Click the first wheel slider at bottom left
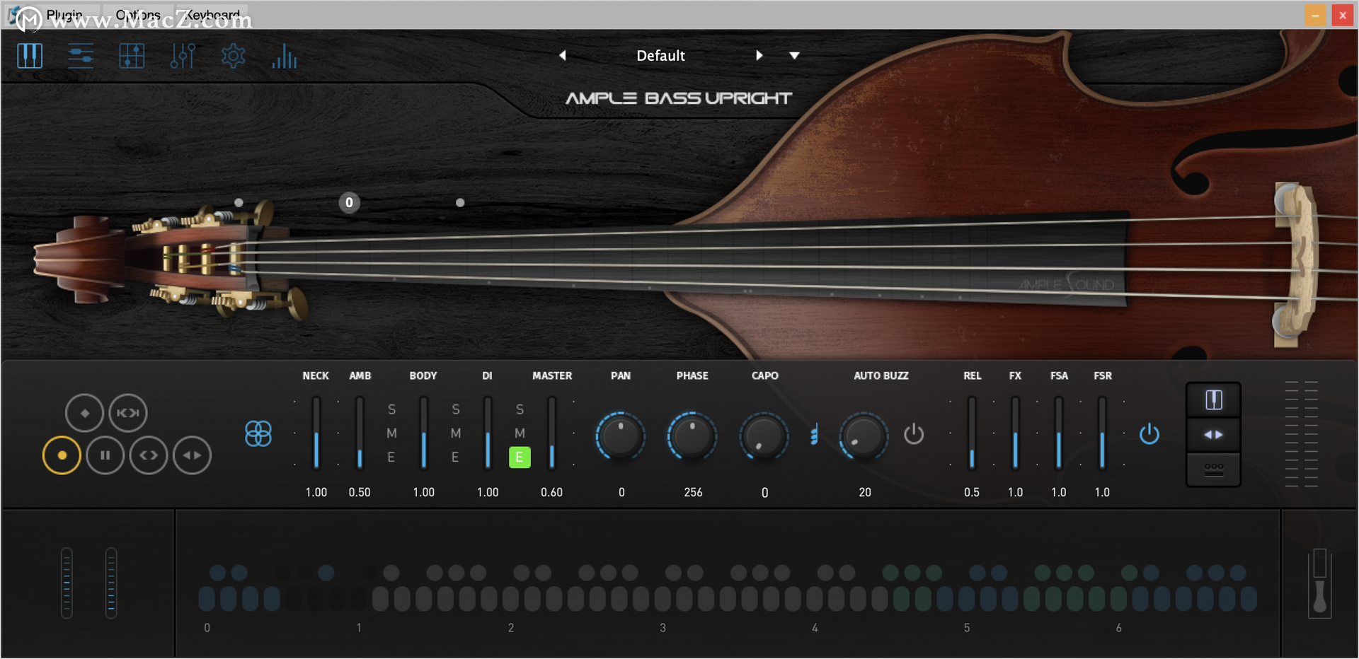Screen dimensions: 1359x659 click(x=67, y=583)
